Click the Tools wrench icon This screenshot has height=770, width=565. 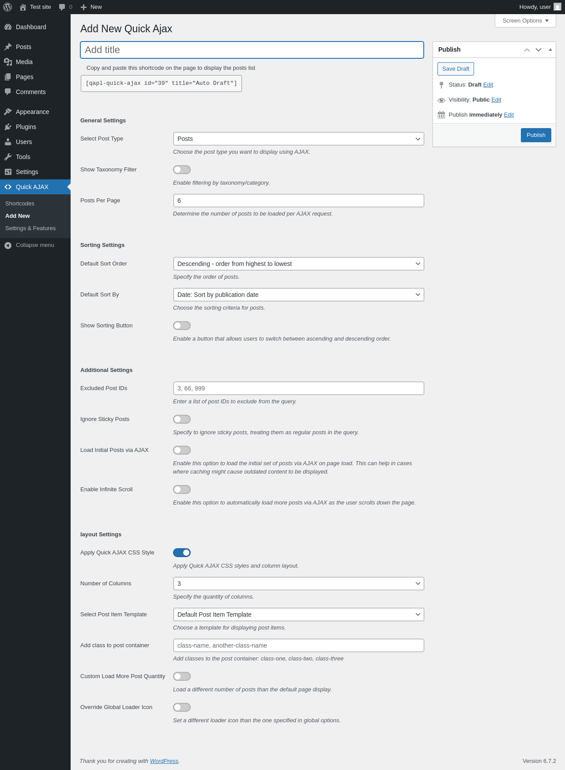8,157
